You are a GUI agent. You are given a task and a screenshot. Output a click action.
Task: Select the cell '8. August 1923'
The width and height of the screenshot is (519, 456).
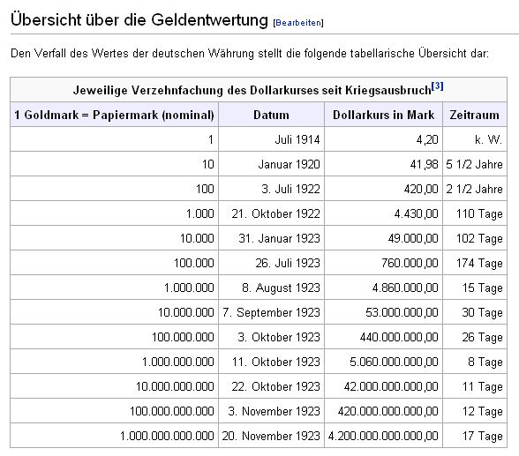(271, 288)
